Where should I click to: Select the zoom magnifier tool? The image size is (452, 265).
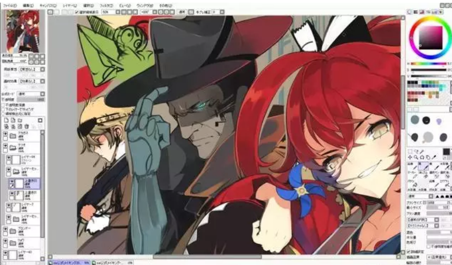pos(416,157)
